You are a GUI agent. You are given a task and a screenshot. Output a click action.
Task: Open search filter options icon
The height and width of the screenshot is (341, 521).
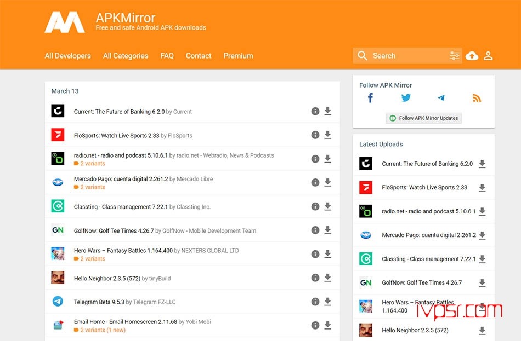454,56
